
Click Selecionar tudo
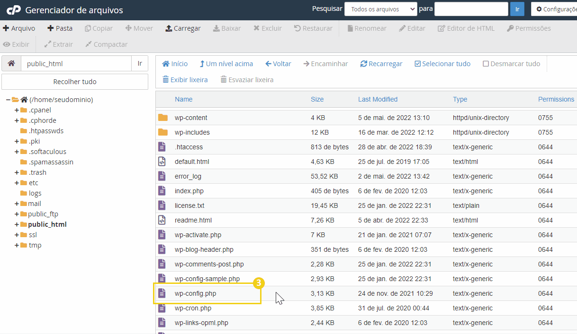(x=442, y=64)
